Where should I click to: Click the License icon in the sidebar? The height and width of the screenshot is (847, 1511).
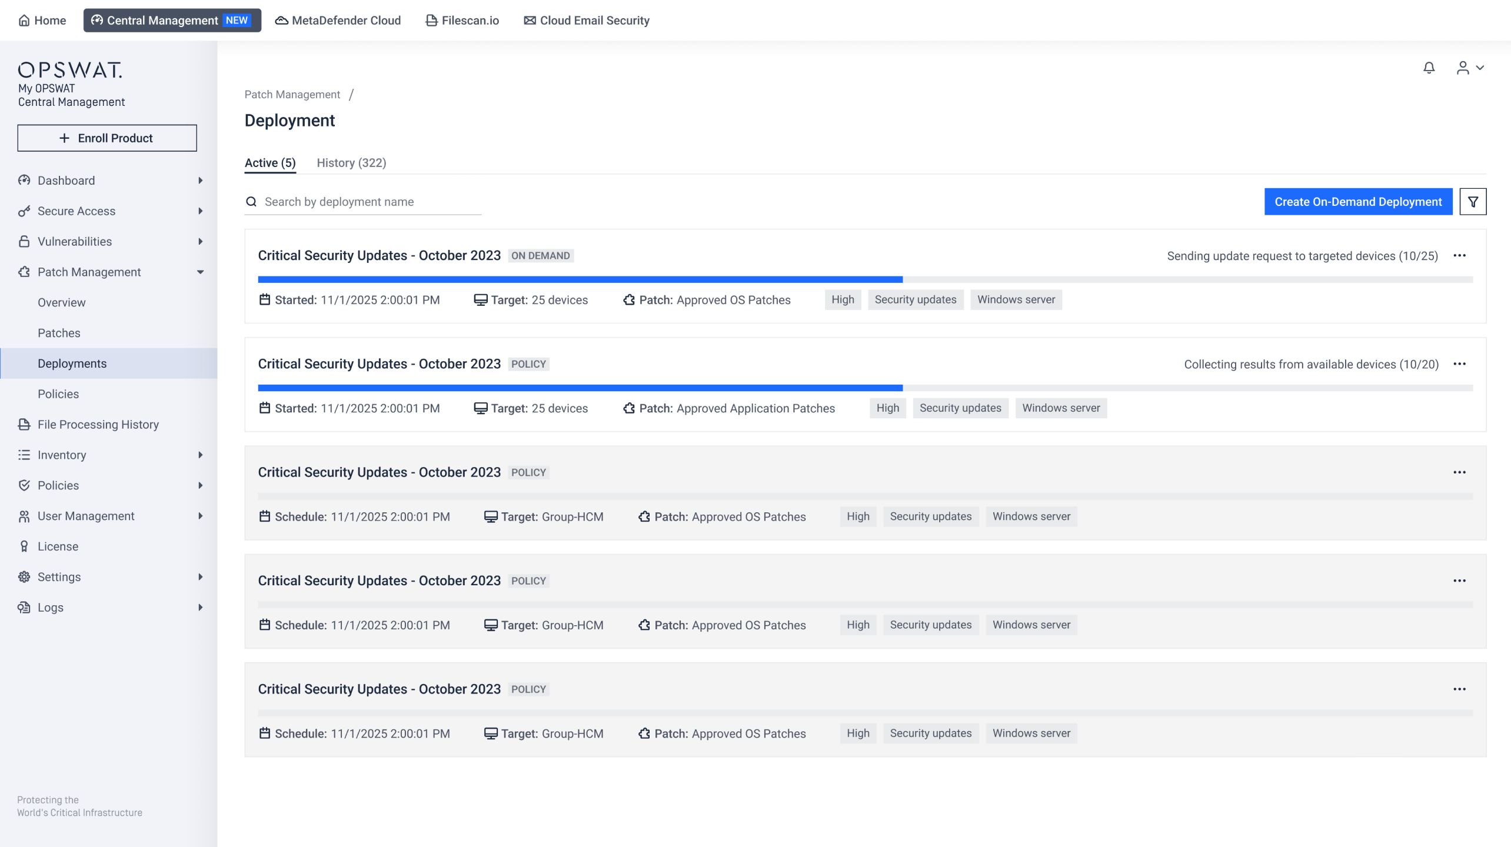(24, 546)
